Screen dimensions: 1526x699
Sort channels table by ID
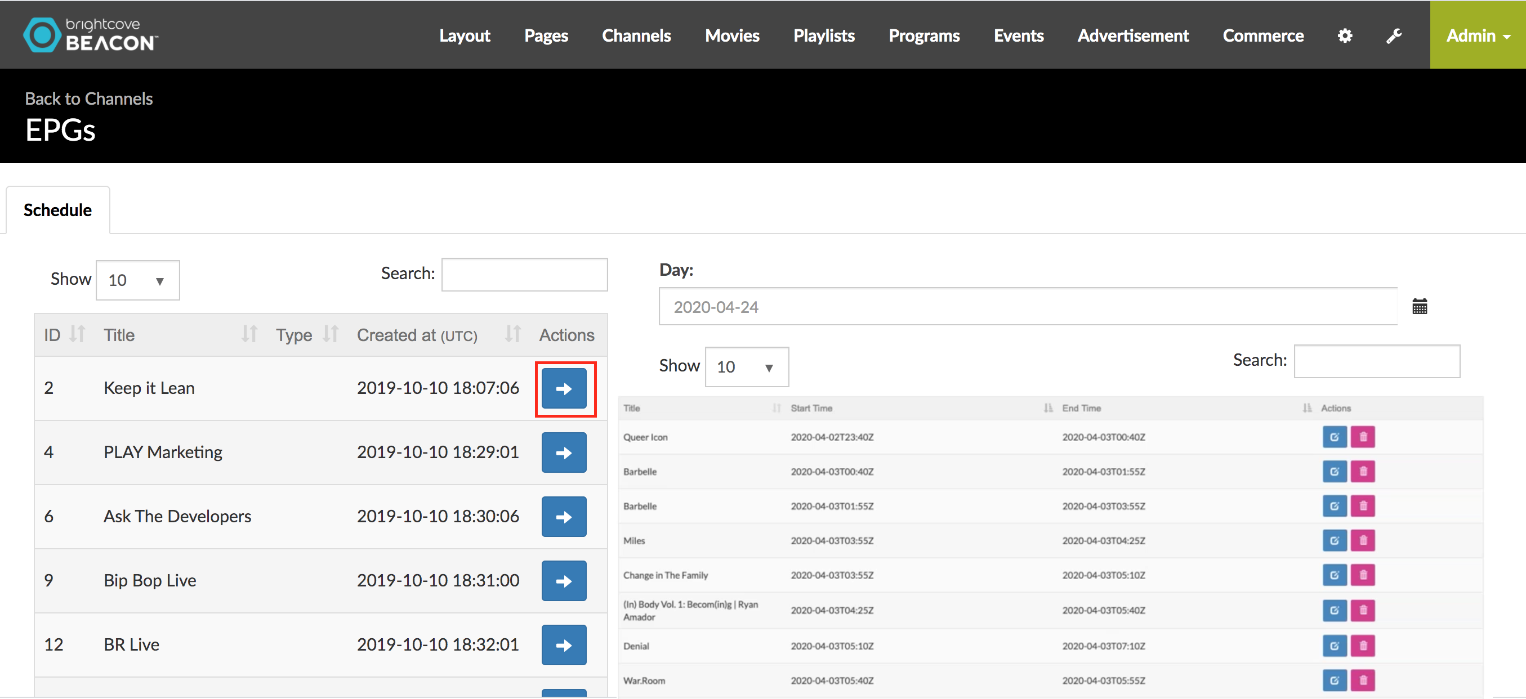[77, 334]
